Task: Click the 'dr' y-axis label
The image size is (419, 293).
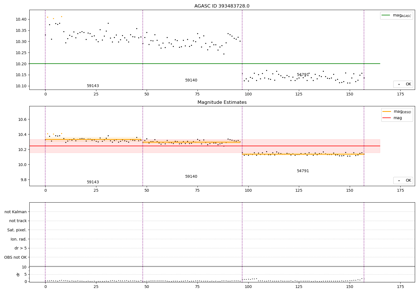Action: pyautogui.click(x=18, y=274)
